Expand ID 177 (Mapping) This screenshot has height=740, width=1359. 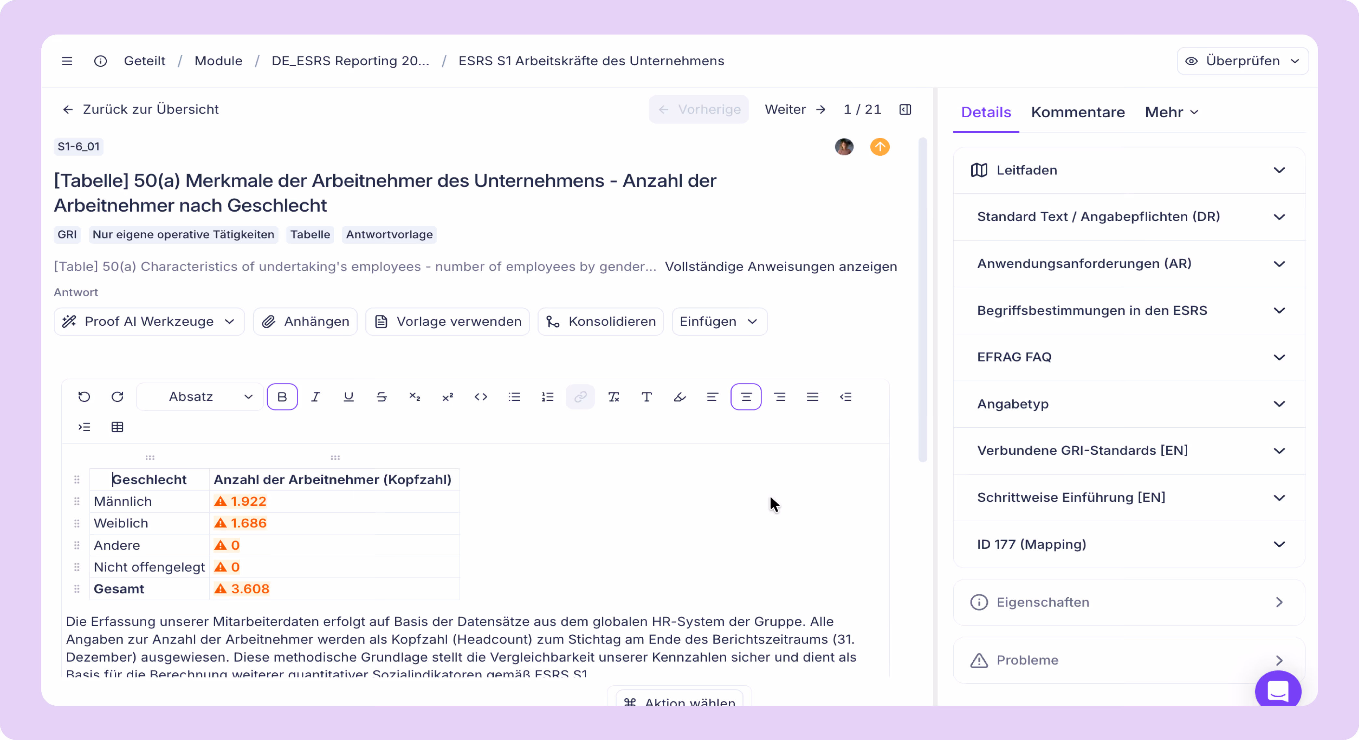tap(1128, 544)
